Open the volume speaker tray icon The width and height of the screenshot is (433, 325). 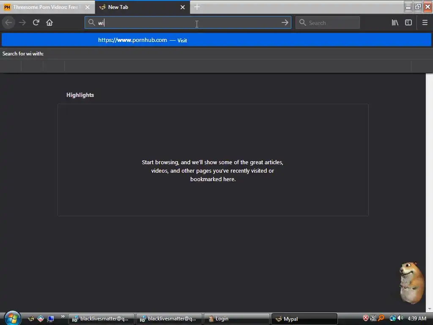[400, 318]
